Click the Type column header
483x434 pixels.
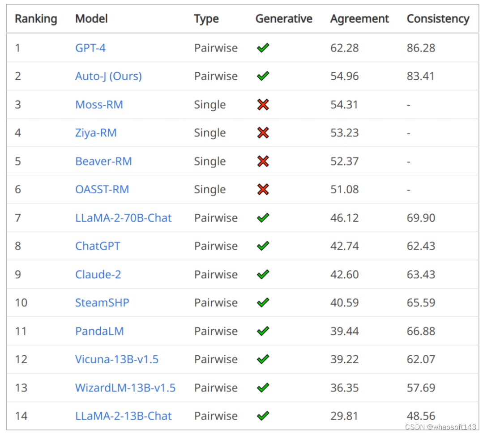point(206,19)
